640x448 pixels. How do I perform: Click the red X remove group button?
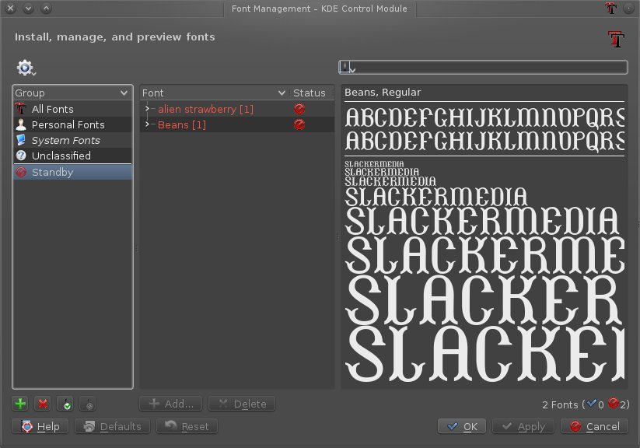(x=43, y=404)
